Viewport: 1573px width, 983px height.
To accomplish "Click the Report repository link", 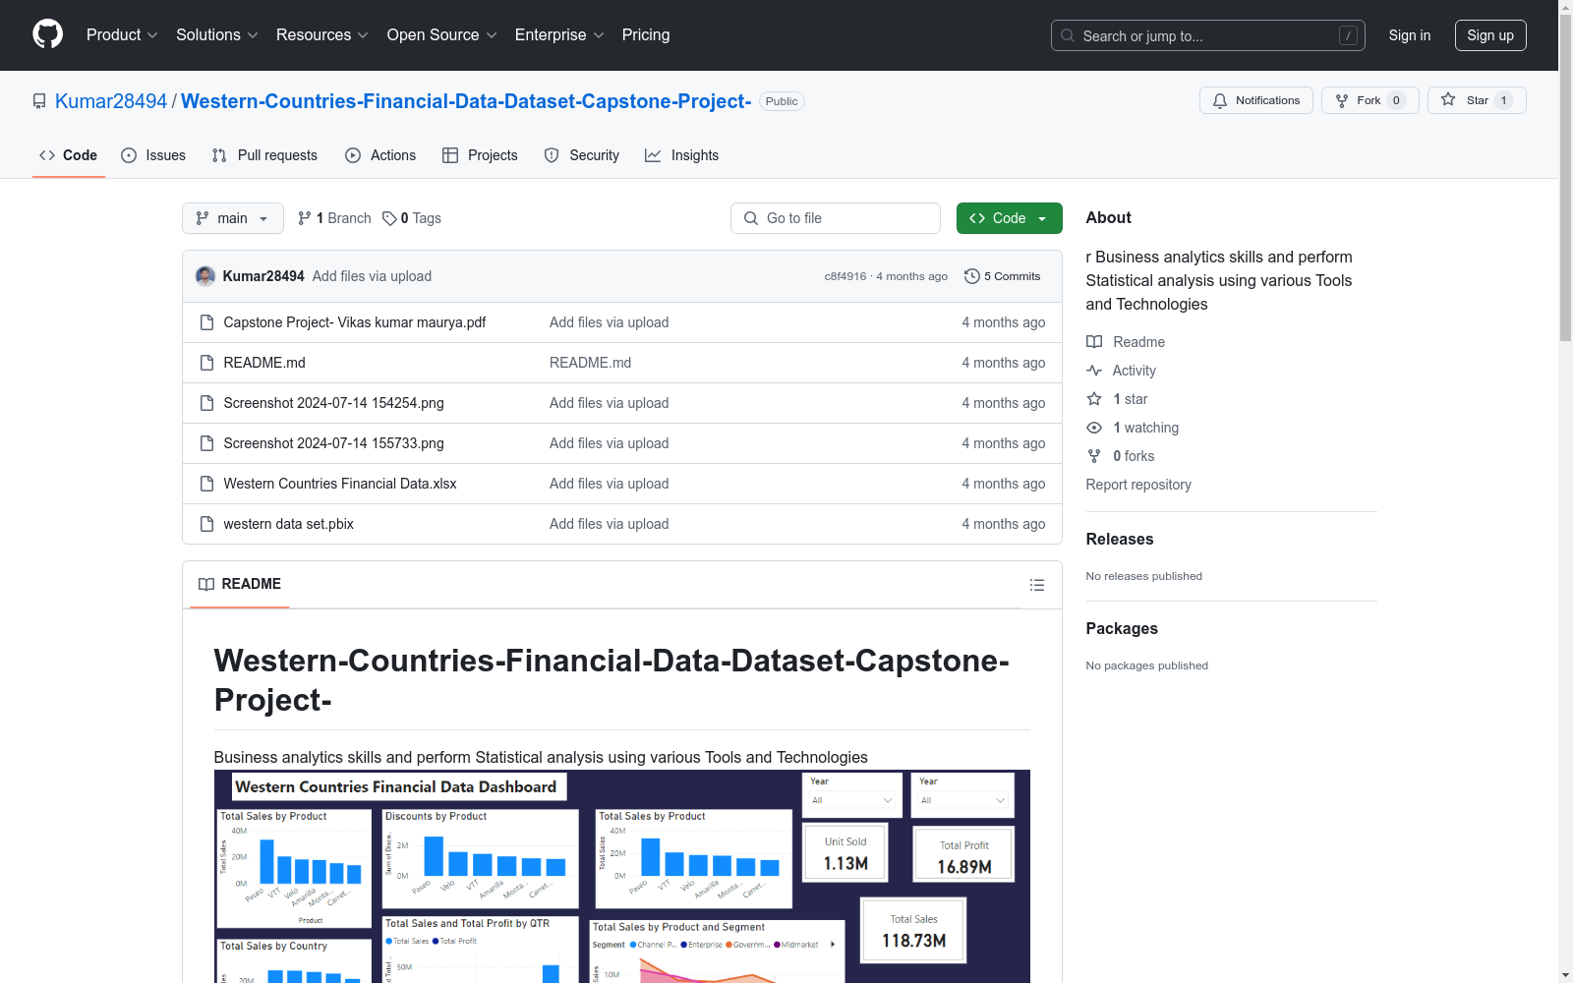I will coord(1138,485).
